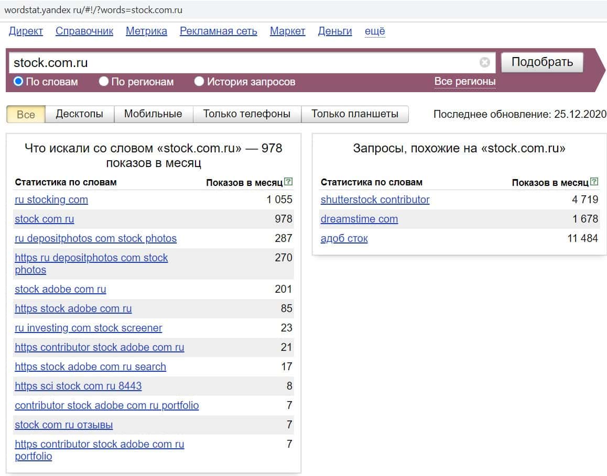Open the 'shutterstock contributor' similar query

(375, 200)
